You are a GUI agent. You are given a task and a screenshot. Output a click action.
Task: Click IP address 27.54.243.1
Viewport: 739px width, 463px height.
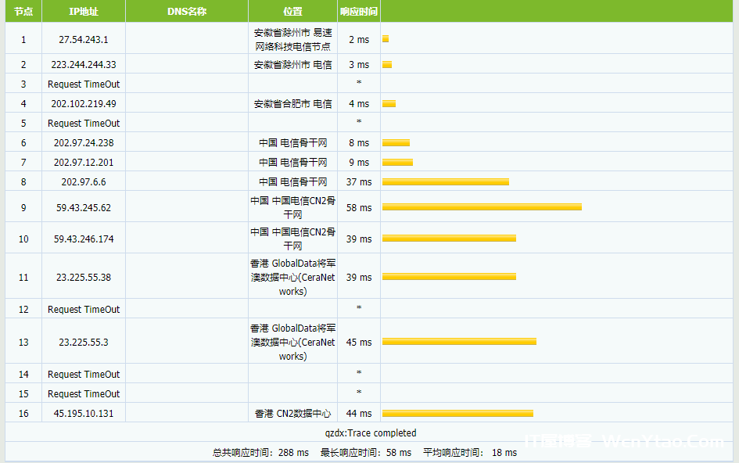point(84,39)
